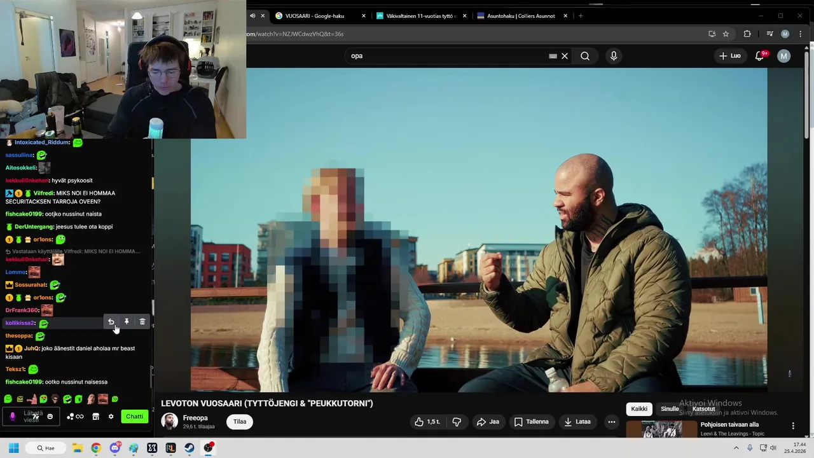Open a new browser tab

[x=580, y=16]
